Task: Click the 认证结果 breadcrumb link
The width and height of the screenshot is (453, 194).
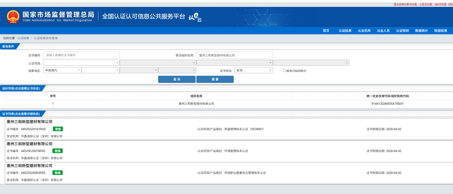Action: (23, 38)
